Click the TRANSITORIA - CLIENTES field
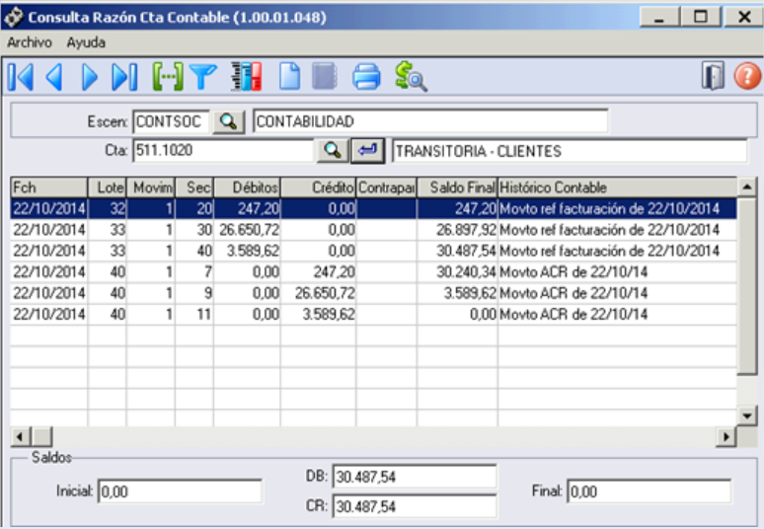This screenshot has height=529, width=764. tap(570, 151)
